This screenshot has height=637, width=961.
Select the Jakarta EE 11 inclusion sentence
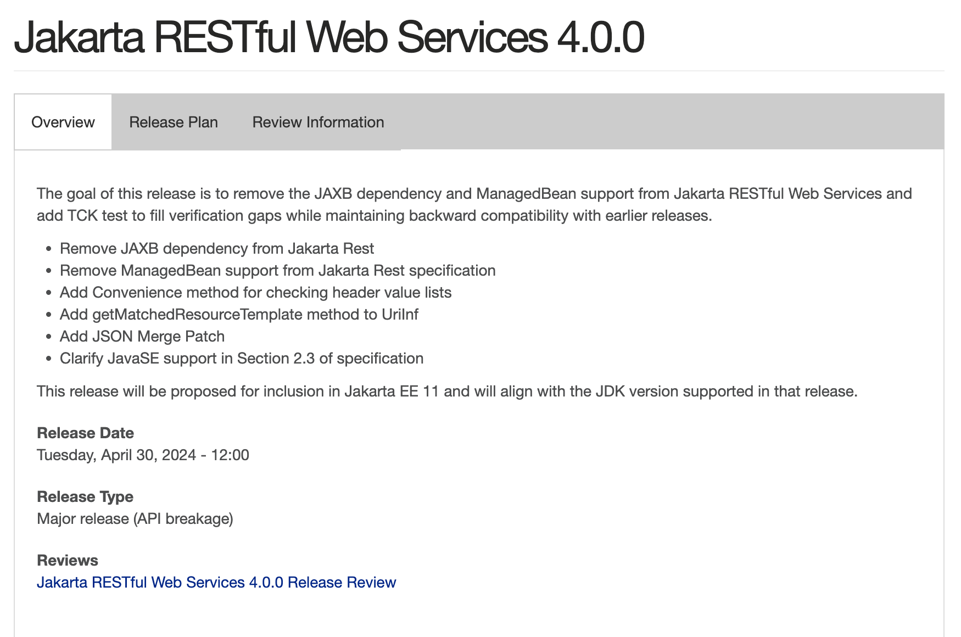tap(448, 391)
